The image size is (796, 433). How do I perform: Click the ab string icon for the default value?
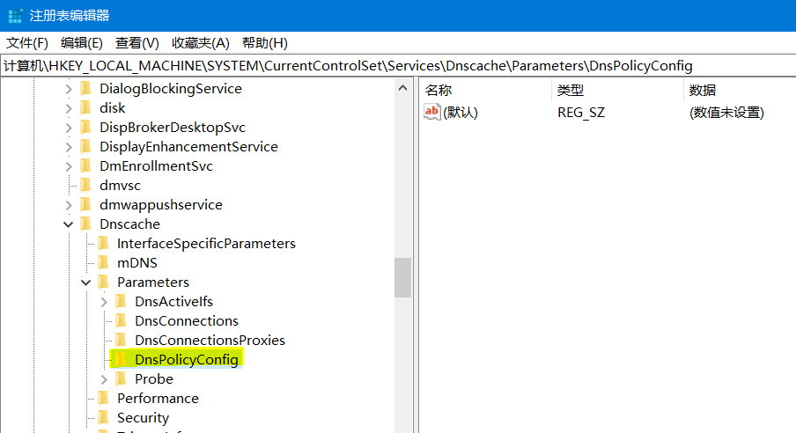[x=432, y=112]
